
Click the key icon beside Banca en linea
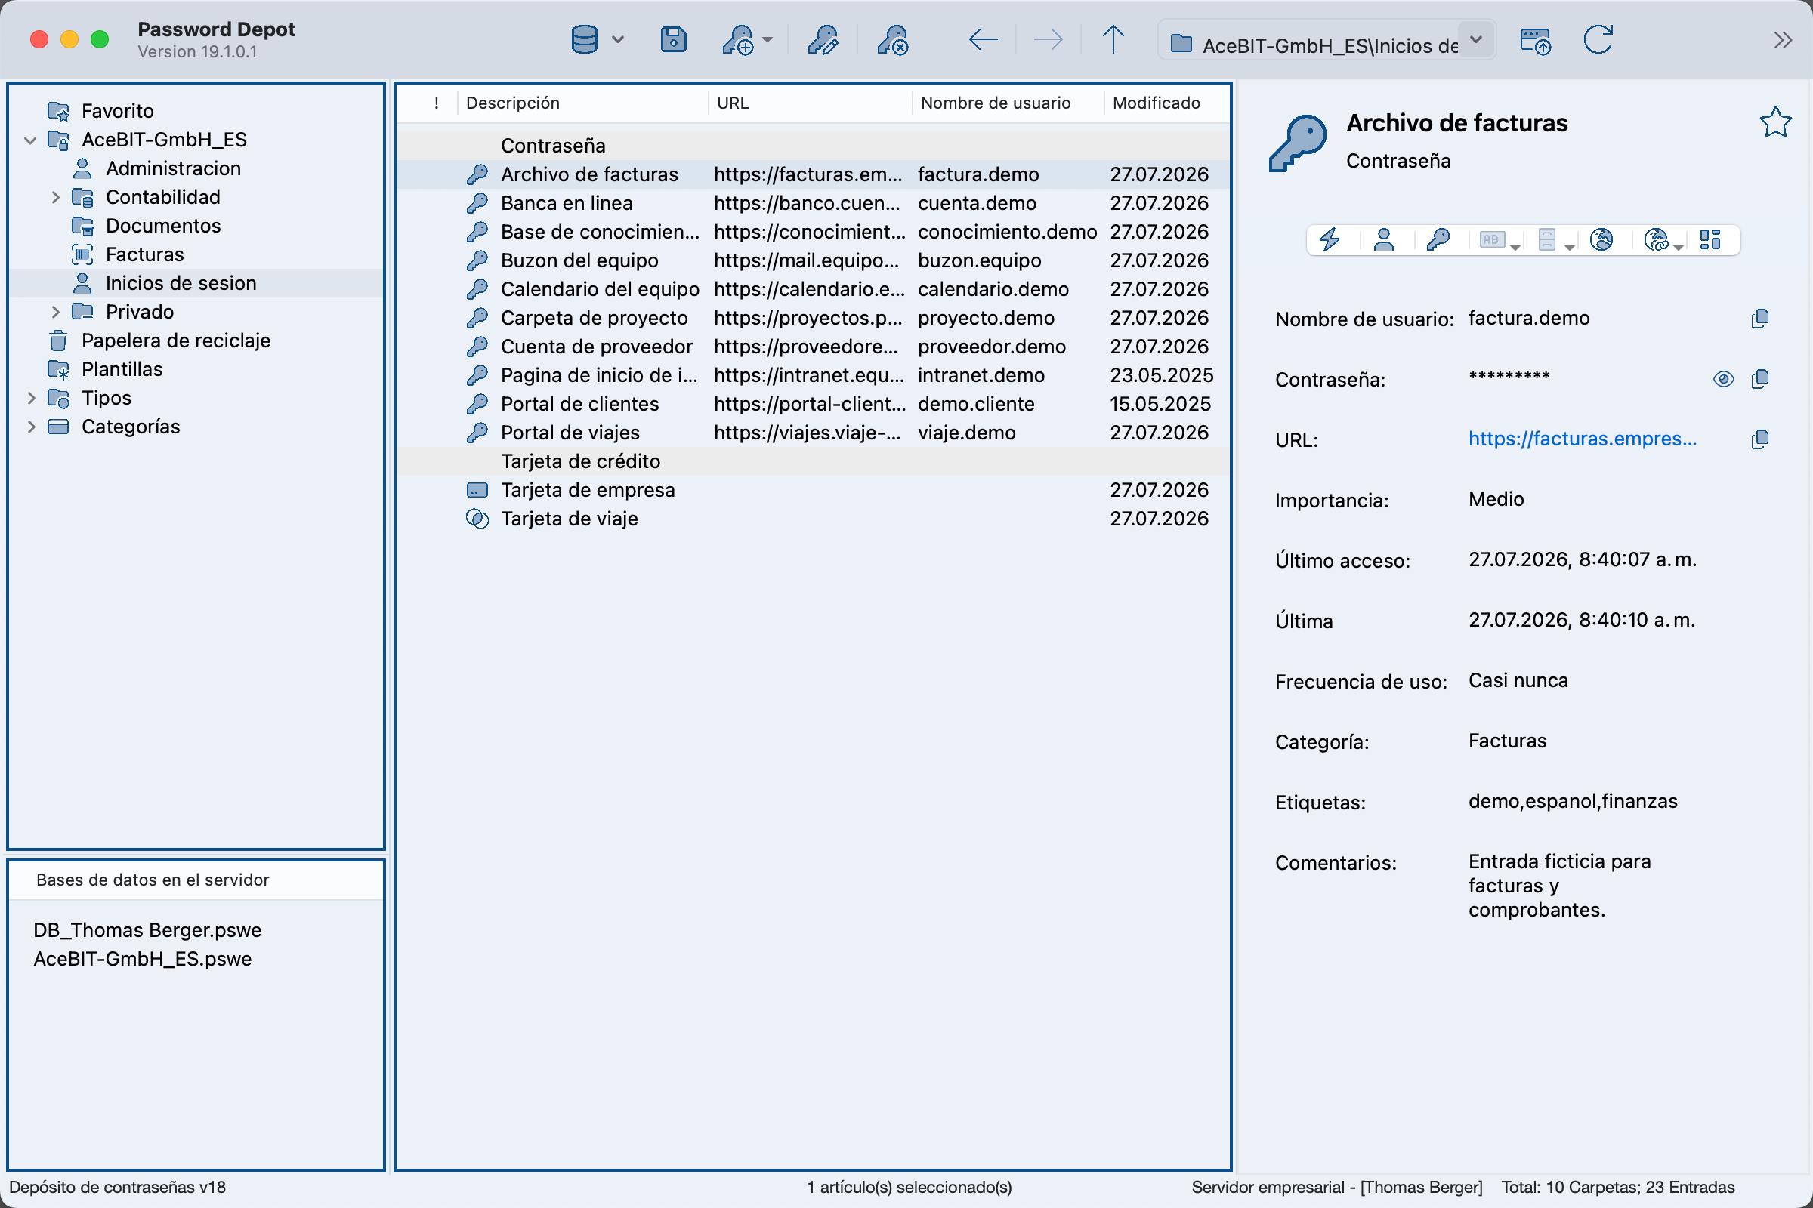click(x=477, y=203)
